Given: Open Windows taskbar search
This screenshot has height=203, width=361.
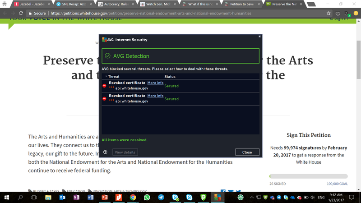Looking at the screenshot, I should tap(20, 198).
